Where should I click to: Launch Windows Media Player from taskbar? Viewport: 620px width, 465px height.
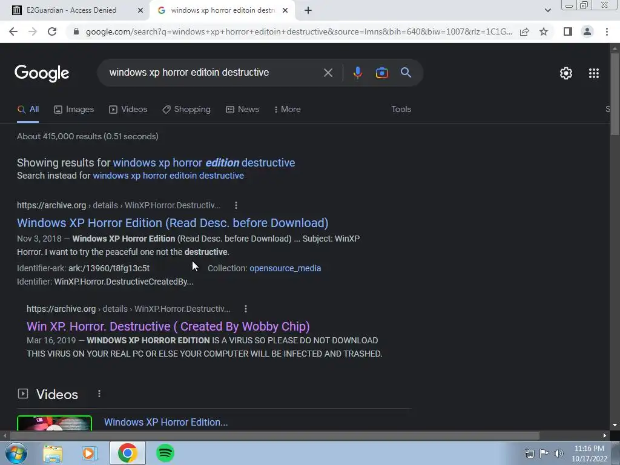click(x=90, y=453)
